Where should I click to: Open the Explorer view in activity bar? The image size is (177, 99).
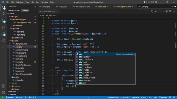(3, 8)
